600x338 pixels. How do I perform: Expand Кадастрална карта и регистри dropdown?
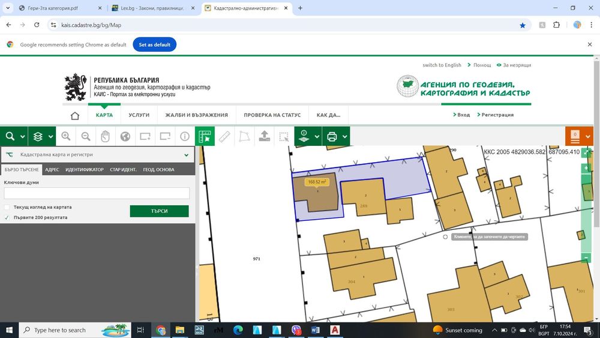[98, 155]
